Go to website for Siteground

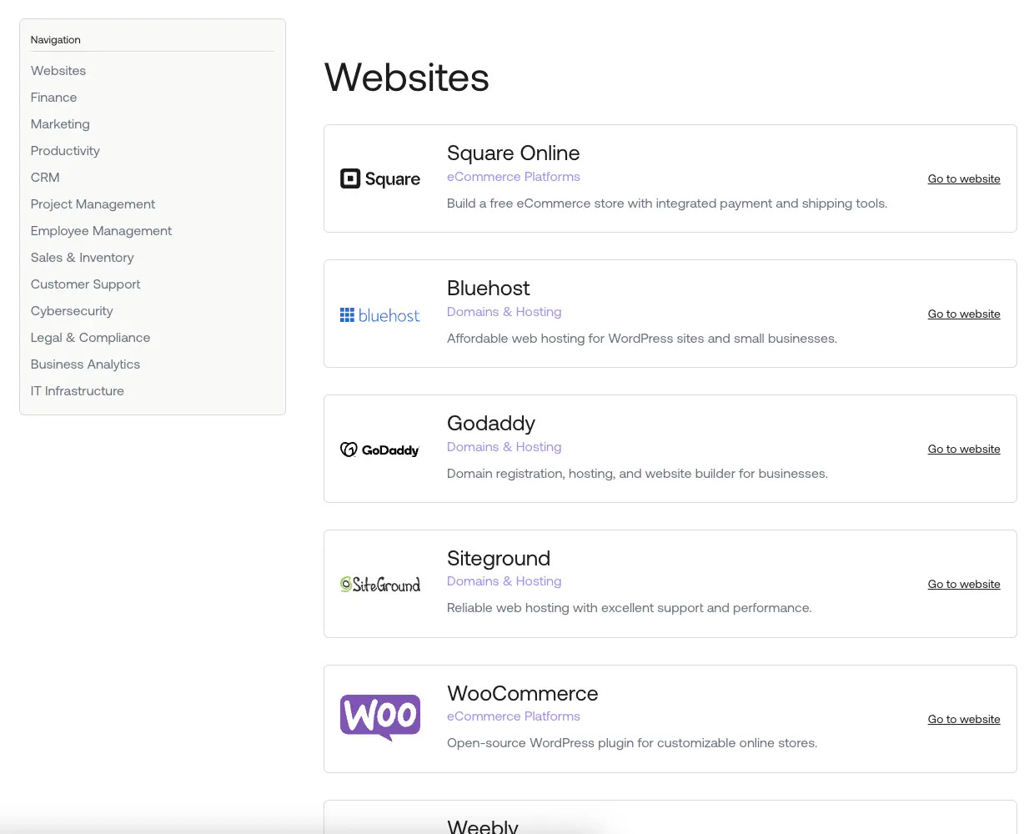click(x=964, y=584)
